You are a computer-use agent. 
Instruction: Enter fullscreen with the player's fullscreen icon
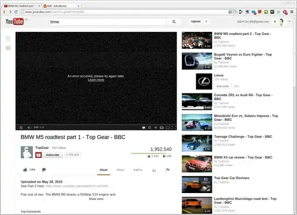(174, 128)
